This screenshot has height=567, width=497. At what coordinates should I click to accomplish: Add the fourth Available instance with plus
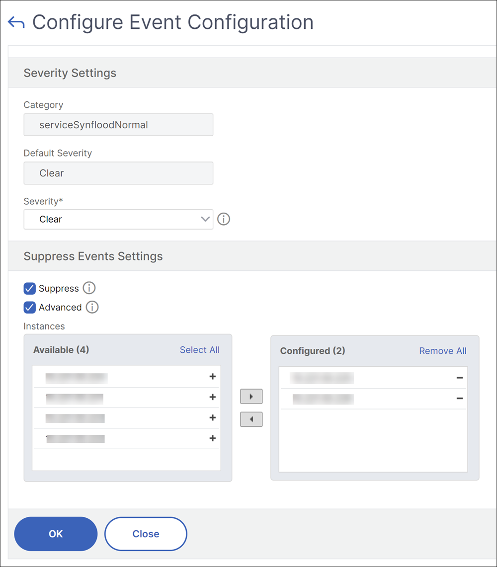[x=213, y=438]
